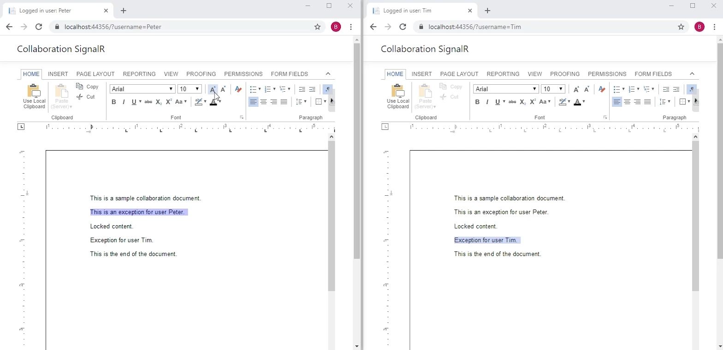
Task: Open new browser tab in Tim's window
Action: [487, 11]
